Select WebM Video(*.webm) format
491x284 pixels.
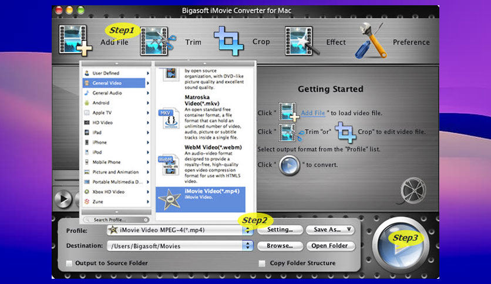200,164
